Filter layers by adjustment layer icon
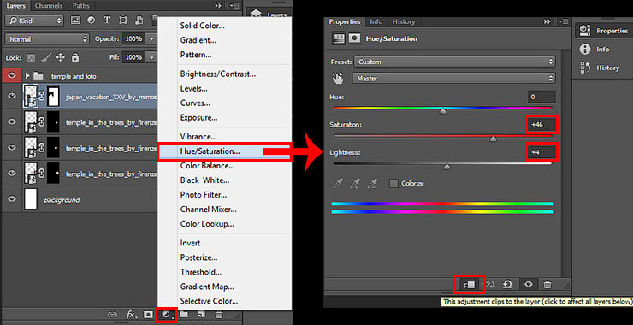This screenshot has height=325, width=633. point(92,20)
